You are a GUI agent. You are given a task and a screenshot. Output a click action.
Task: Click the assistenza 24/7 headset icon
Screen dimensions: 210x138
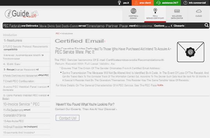point(158,3)
